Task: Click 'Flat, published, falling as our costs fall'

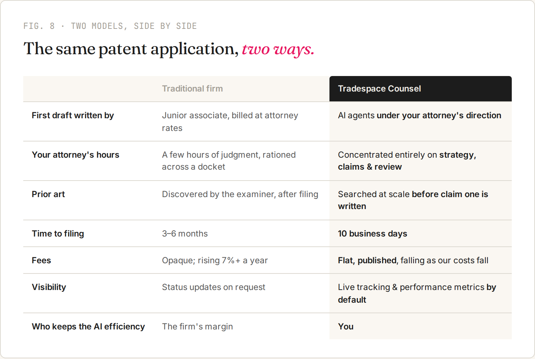Action: click(x=413, y=260)
